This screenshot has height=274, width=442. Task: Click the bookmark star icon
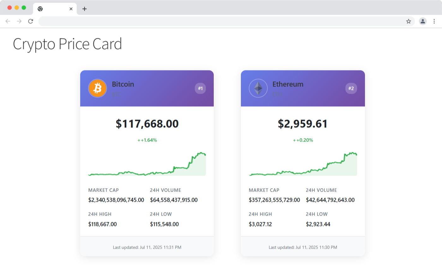pos(409,21)
